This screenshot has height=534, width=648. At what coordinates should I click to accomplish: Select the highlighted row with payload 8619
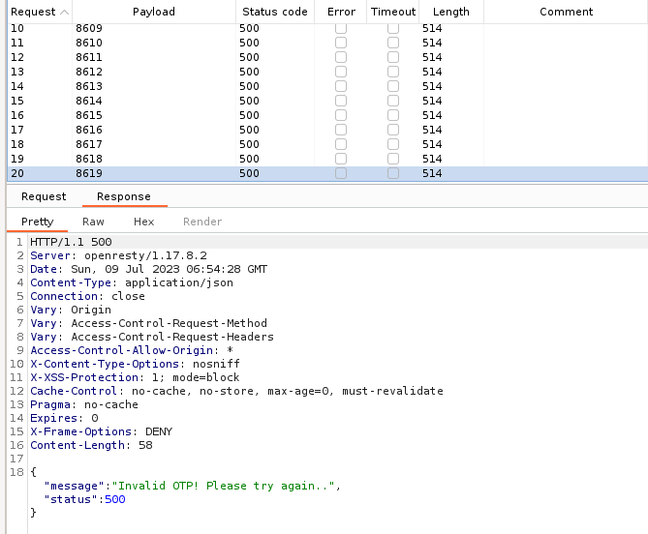pos(88,173)
